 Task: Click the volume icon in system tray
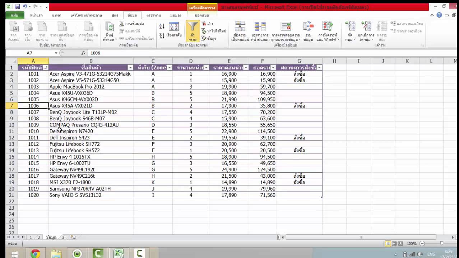420,254
